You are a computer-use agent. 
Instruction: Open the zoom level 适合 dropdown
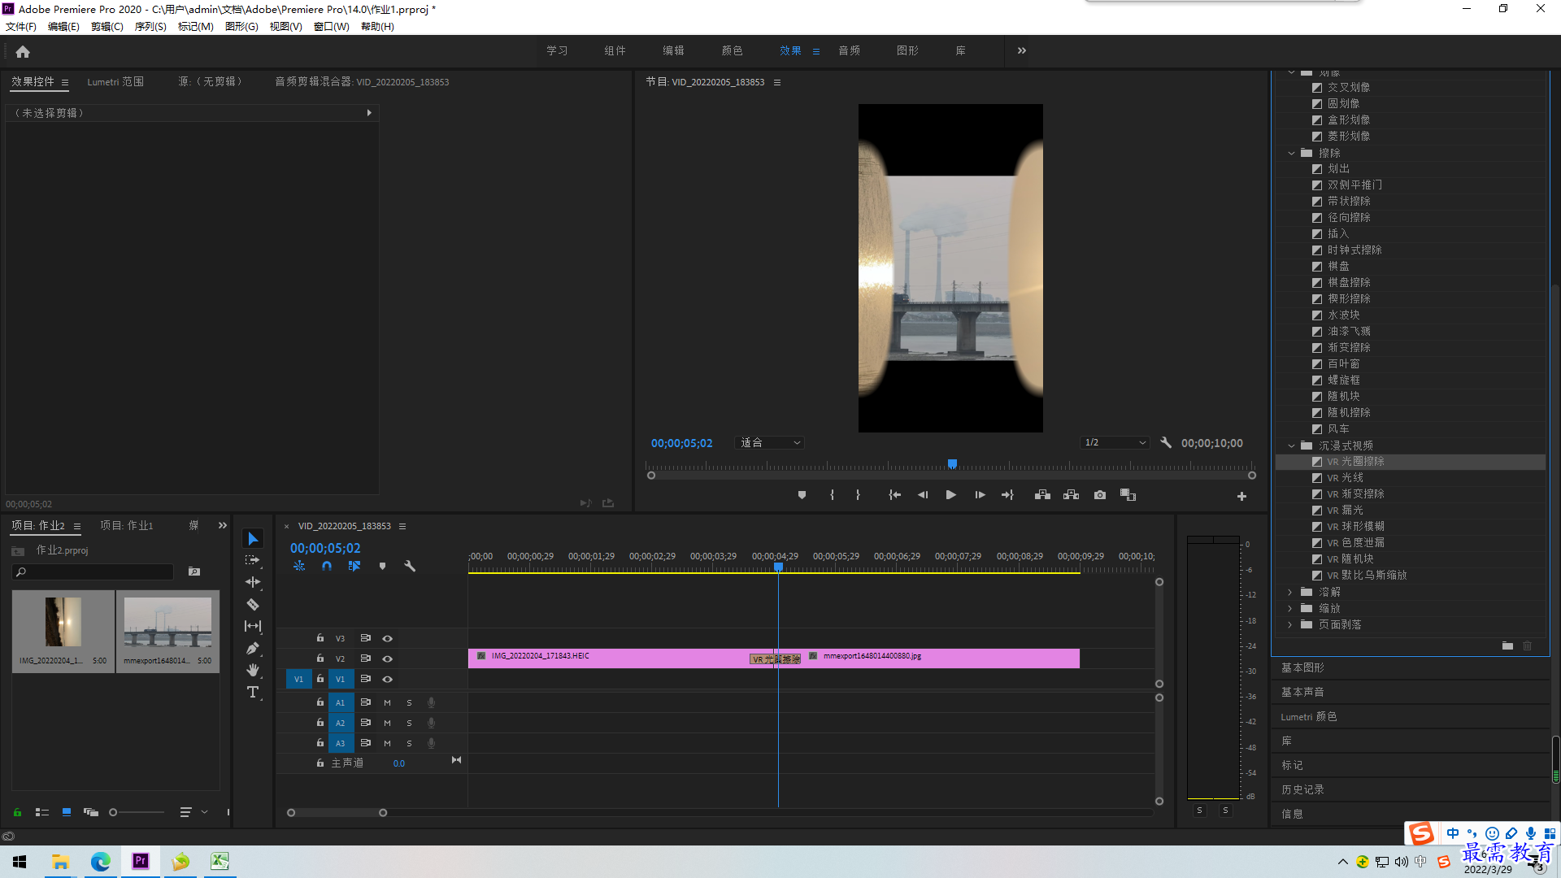tap(769, 443)
